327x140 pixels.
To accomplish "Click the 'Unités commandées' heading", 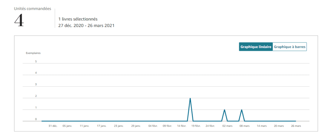I will pyautogui.click(x=33, y=9).
